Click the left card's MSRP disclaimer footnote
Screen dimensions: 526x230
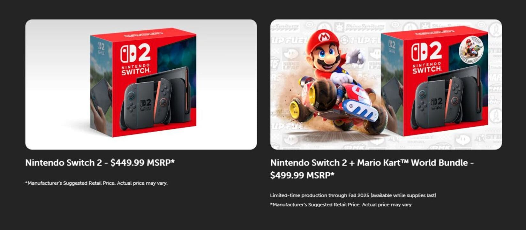tap(96, 183)
